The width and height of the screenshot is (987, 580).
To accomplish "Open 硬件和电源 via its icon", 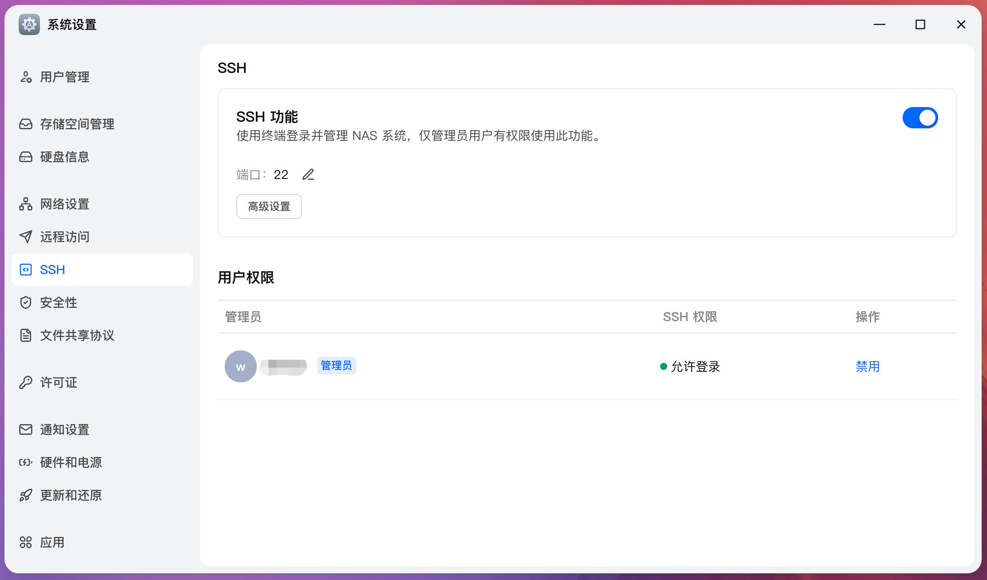I will pos(25,462).
